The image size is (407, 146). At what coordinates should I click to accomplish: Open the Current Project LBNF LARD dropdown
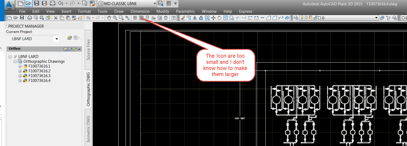tap(56, 39)
